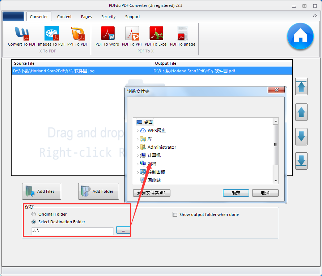Click the Output File column header
Image resolution: width=322 pixels, height=276 pixels.
point(222,63)
